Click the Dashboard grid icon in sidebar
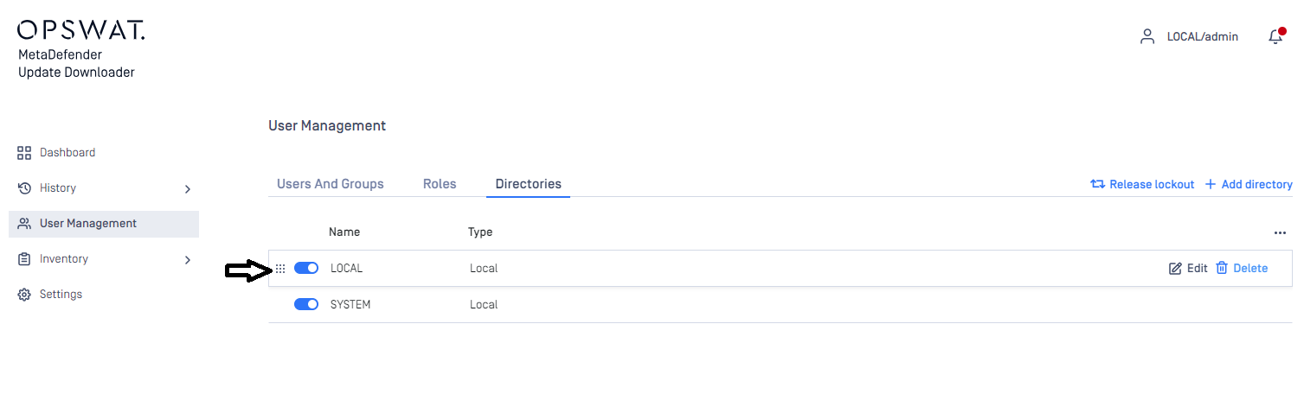Screen dimensions: 1304x413 (24, 153)
